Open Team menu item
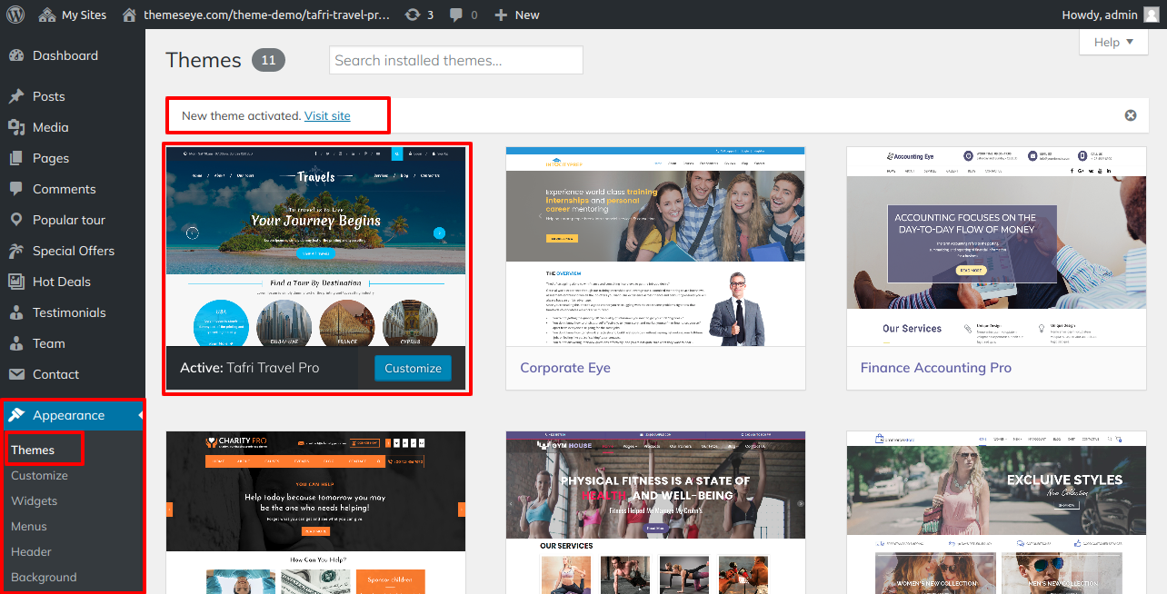Screen dimensions: 1167x594 [49, 343]
